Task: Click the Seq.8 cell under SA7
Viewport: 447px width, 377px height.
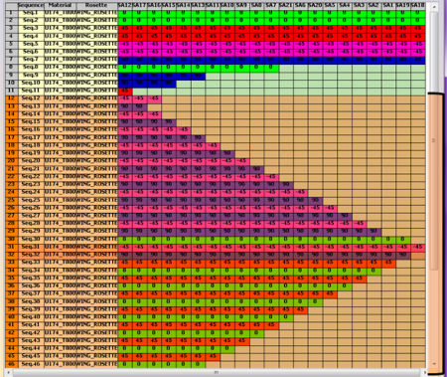Action: tap(271, 68)
